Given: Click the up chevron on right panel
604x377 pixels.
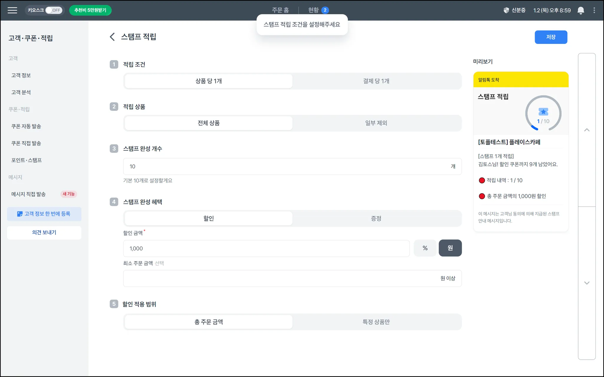Looking at the screenshot, I should [587, 130].
